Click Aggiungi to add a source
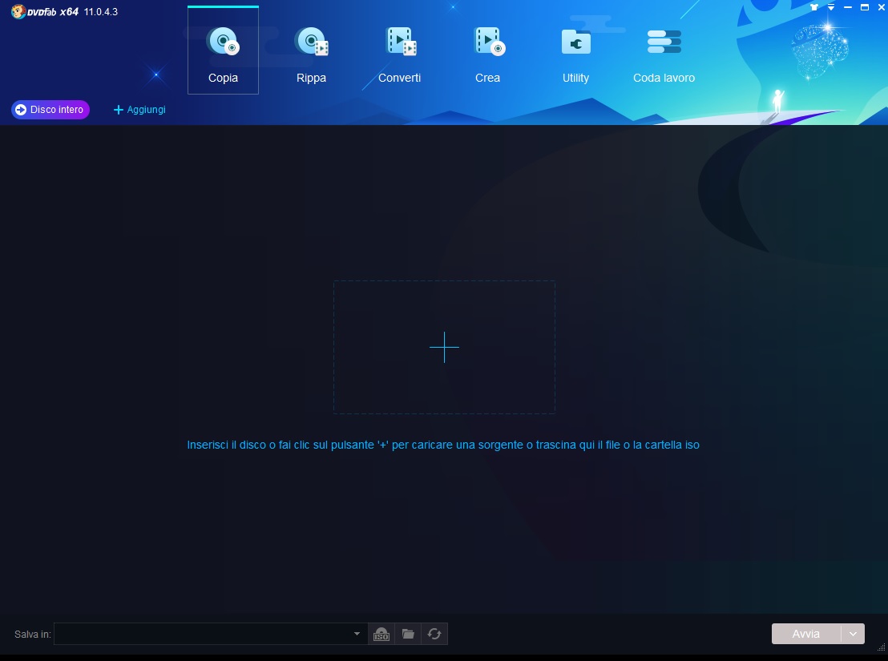Viewport: 888px width, 661px height. click(140, 110)
